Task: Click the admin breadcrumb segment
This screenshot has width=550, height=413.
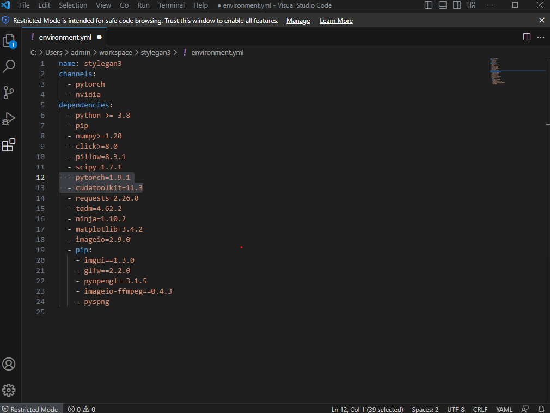Action: [x=81, y=53]
